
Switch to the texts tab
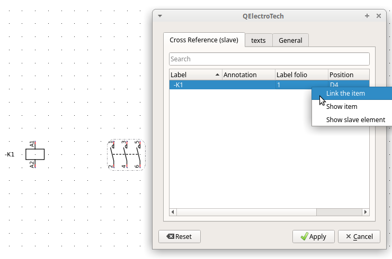(259, 40)
